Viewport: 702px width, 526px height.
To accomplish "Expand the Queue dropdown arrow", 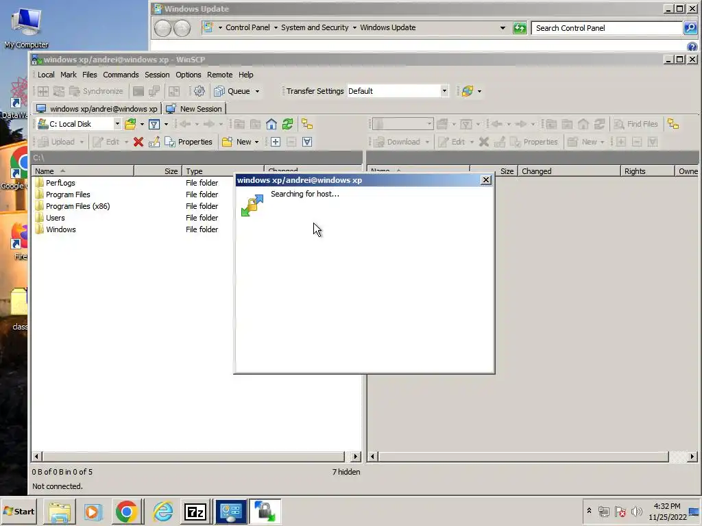I will click(x=258, y=91).
